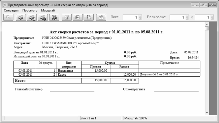Click the printer icon with number 1
Viewport: 219px width, 123px height.
pos(32,17)
